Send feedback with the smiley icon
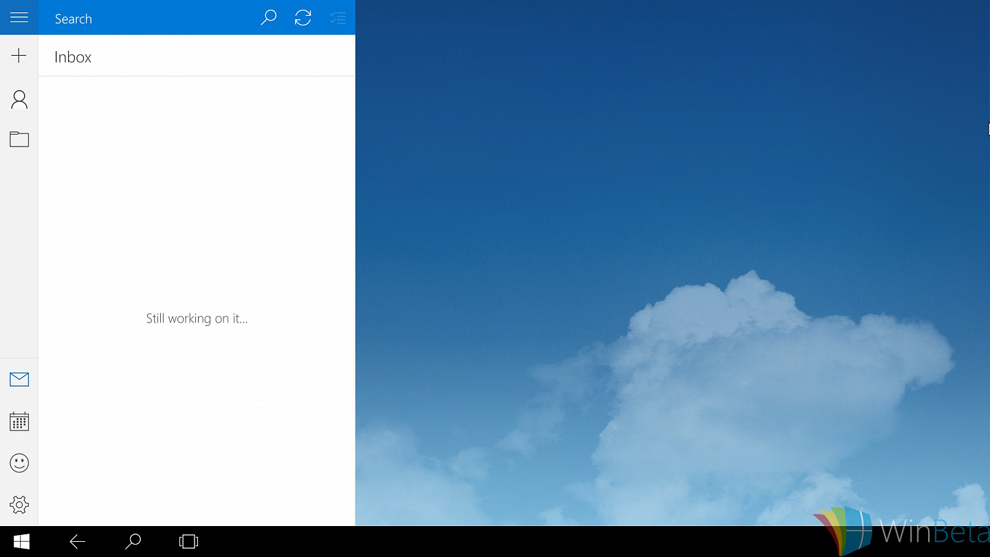The image size is (990, 557). click(x=19, y=463)
